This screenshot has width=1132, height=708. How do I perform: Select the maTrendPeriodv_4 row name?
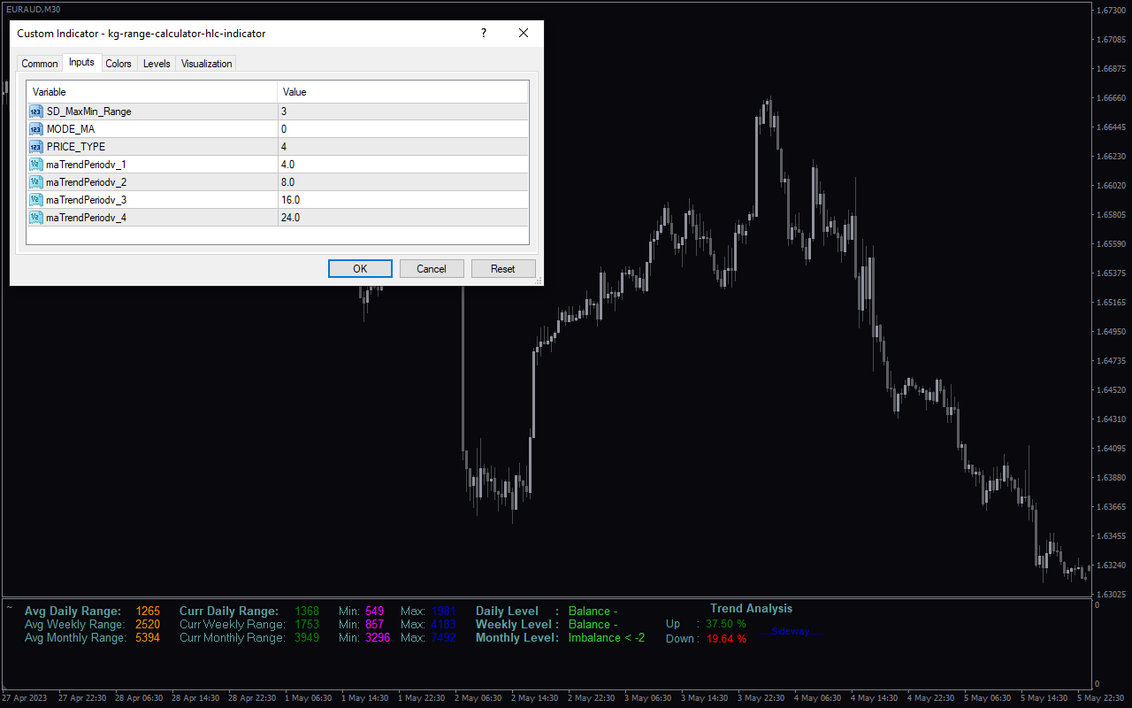(x=87, y=218)
